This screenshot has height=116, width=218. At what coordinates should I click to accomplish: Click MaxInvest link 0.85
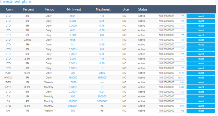tap(102, 54)
